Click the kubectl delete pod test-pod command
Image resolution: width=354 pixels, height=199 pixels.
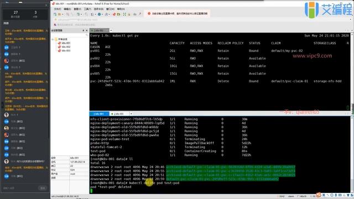click(154, 183)
